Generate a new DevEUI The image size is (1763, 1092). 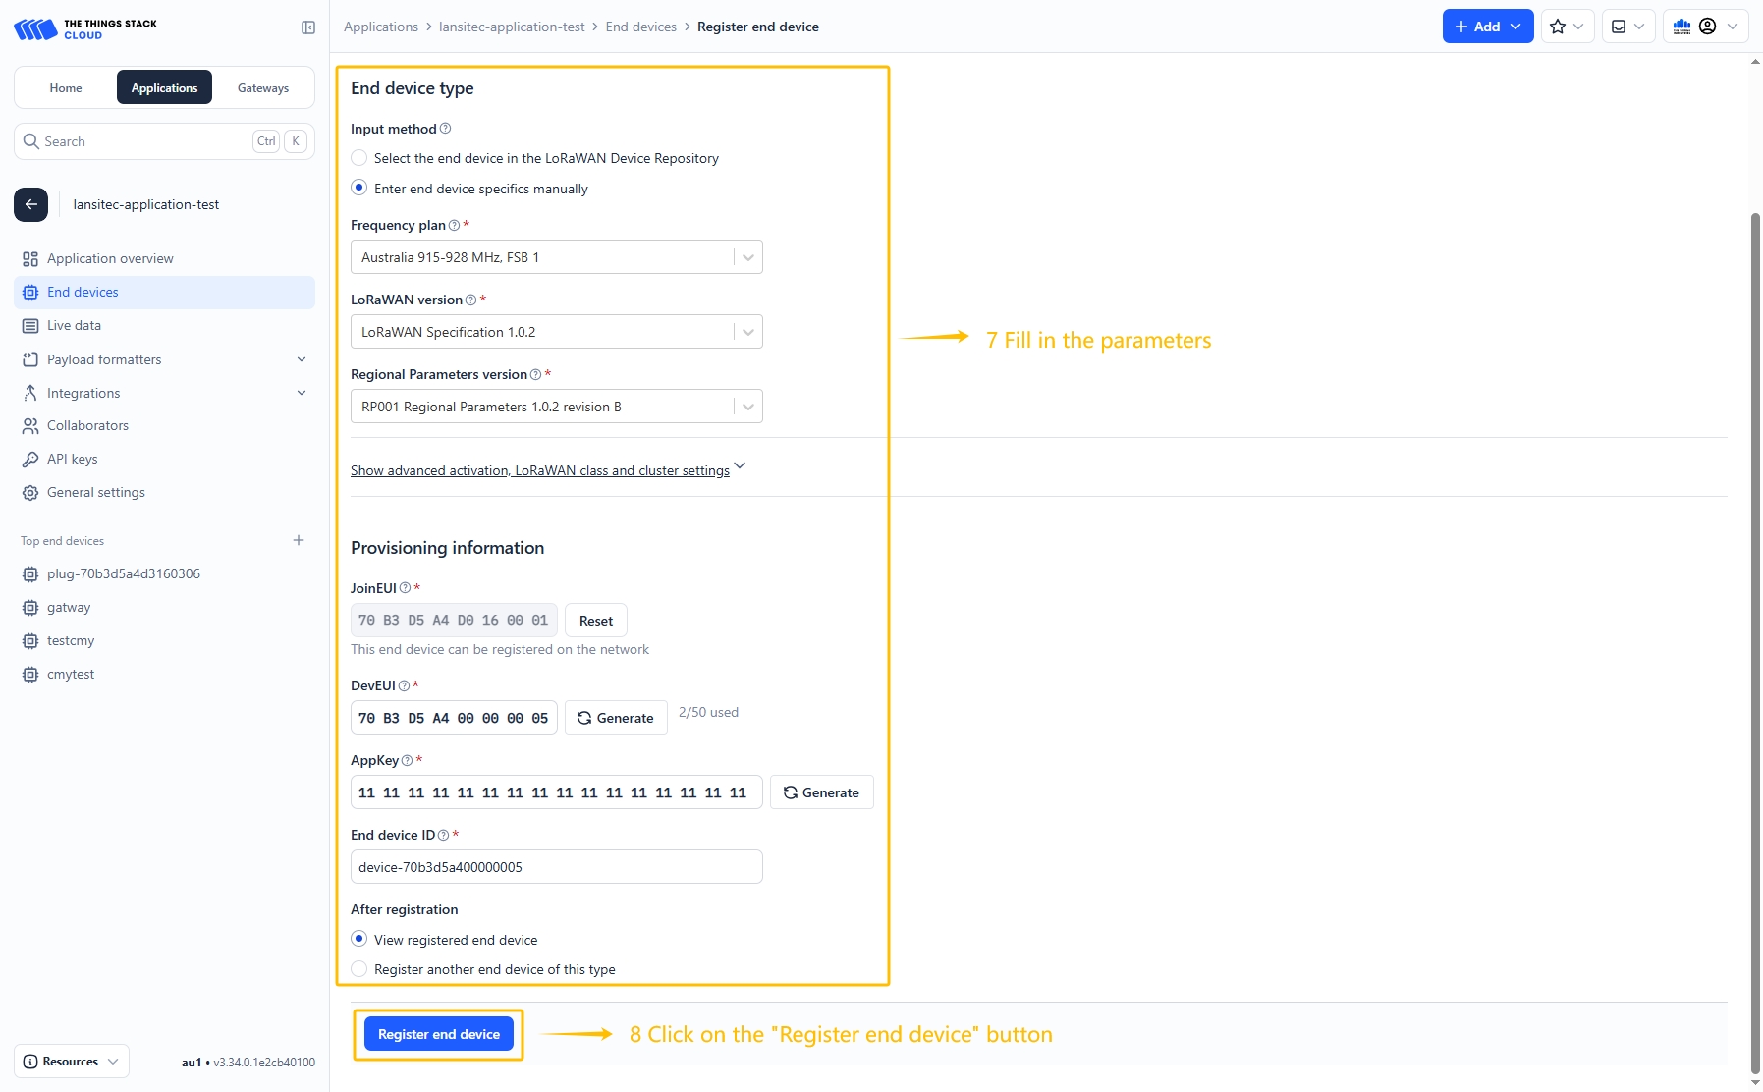coord(616,718)
